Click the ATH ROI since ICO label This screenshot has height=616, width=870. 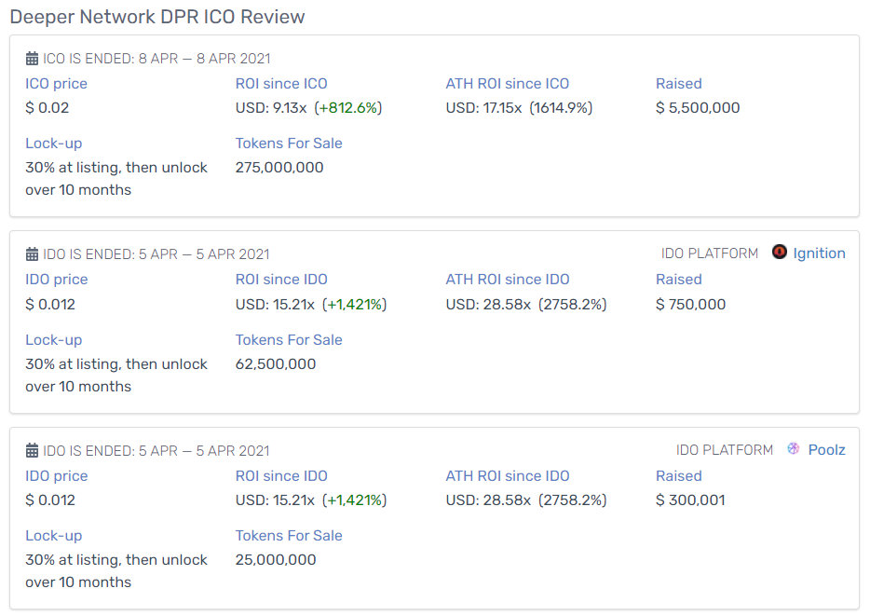(507, 84)
